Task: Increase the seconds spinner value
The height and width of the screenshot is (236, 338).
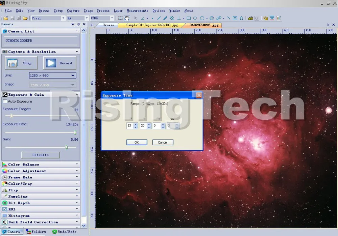Action: point(149,124)
